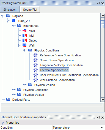Collapse the Tube_2D node
The width and height of the screenshot is (105, 130).
click(x=8, y=21)
